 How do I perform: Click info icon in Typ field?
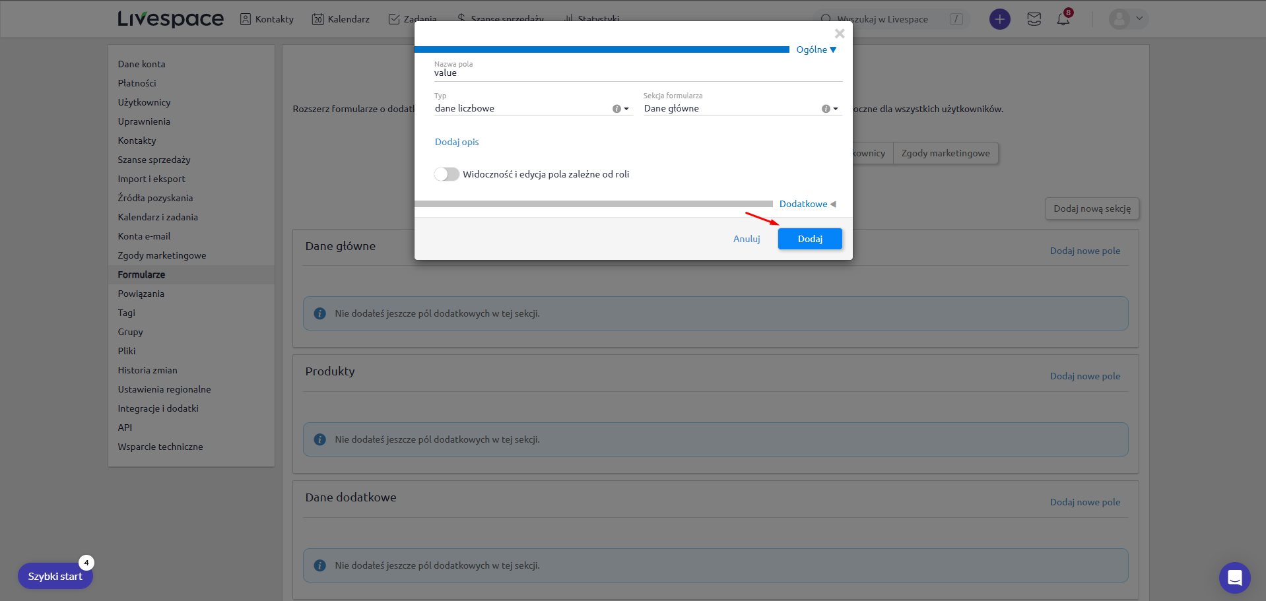click(616, 109)
